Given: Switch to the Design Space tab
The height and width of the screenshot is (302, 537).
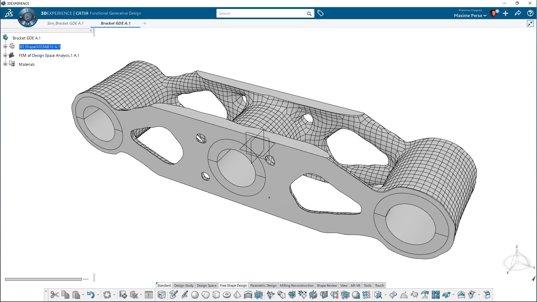Looking at the screenshot, I should (x=206, y=286).
